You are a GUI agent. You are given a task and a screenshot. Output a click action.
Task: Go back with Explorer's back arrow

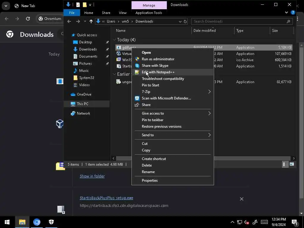point(69,21)
